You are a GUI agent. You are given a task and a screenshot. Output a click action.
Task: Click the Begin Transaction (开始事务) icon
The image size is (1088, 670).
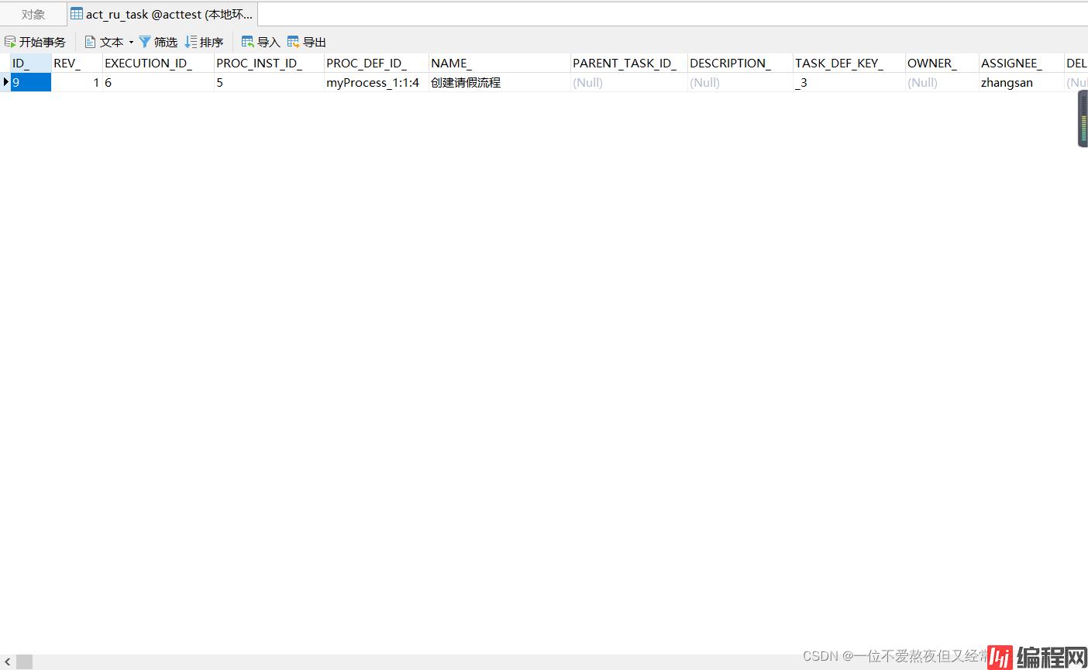tap(10, 42)
